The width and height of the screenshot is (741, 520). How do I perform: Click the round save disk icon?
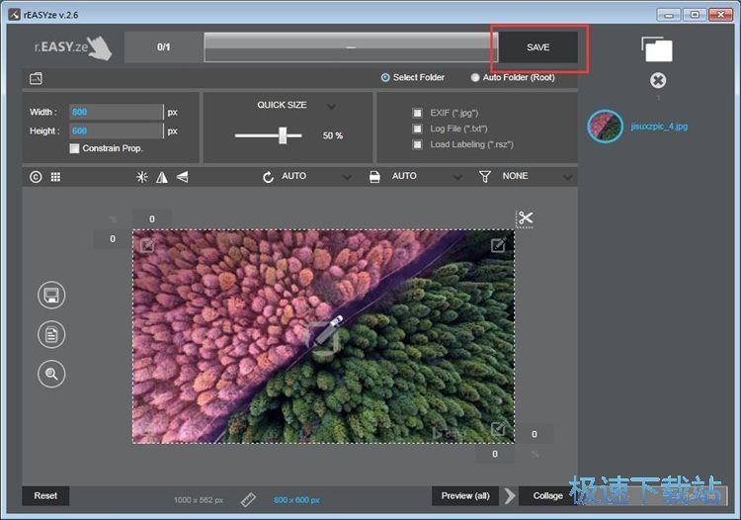pos(51,295)
